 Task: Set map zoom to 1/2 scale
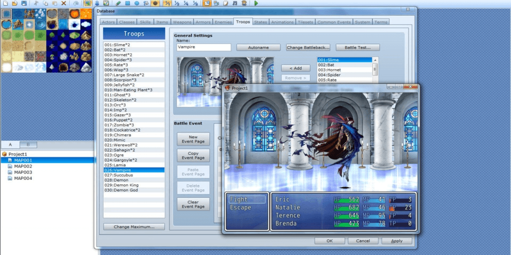point(177,3)
